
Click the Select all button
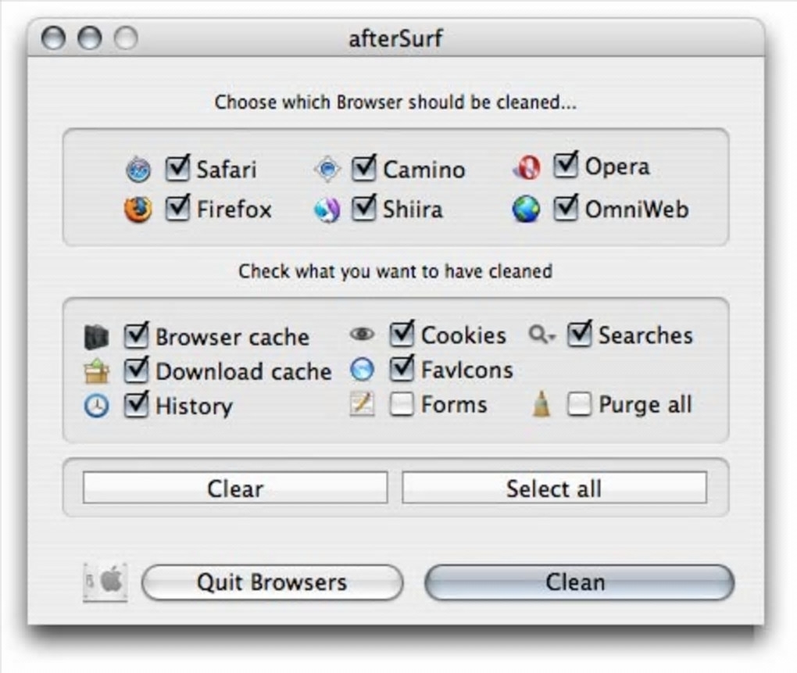click(555, 488)
